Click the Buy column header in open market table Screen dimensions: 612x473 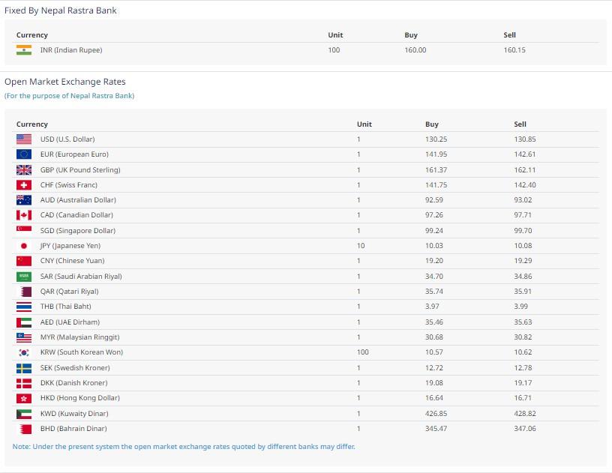coord(431,124)
